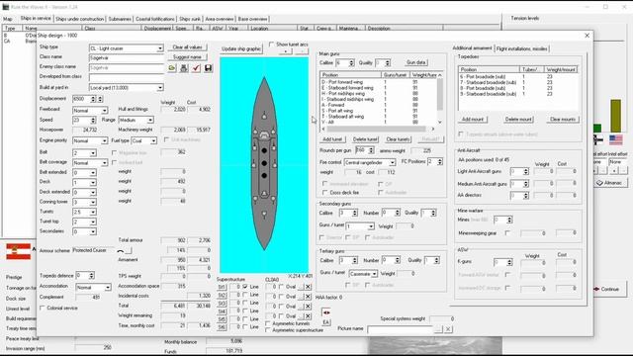The image size is (633, 356).
Task: Increase the Displacement stepper value
Action: (93, 97)
